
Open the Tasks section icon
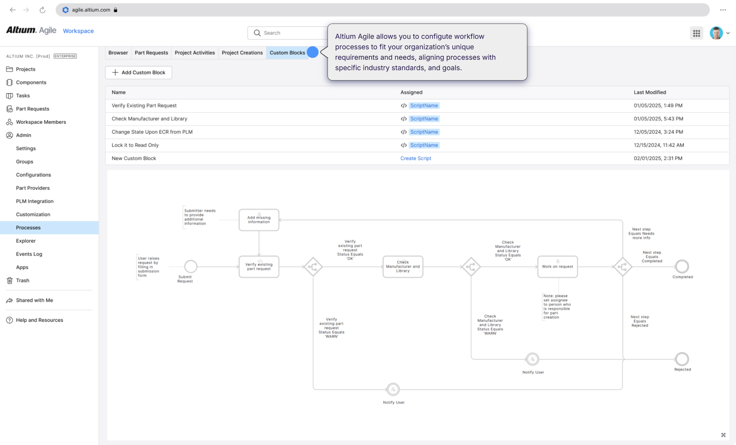coord(10,96)
